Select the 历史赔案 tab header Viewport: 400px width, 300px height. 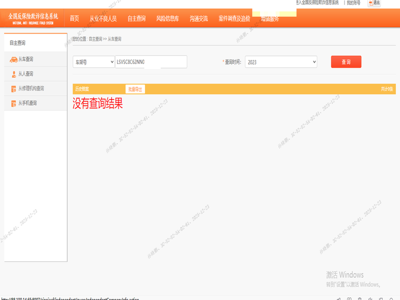tap(81, 89)
